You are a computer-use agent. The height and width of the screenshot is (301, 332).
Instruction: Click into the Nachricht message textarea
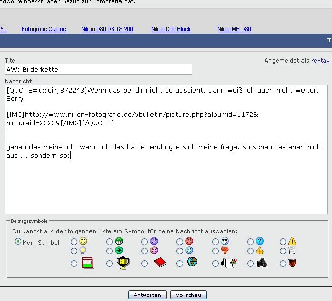tap(166, 149)
